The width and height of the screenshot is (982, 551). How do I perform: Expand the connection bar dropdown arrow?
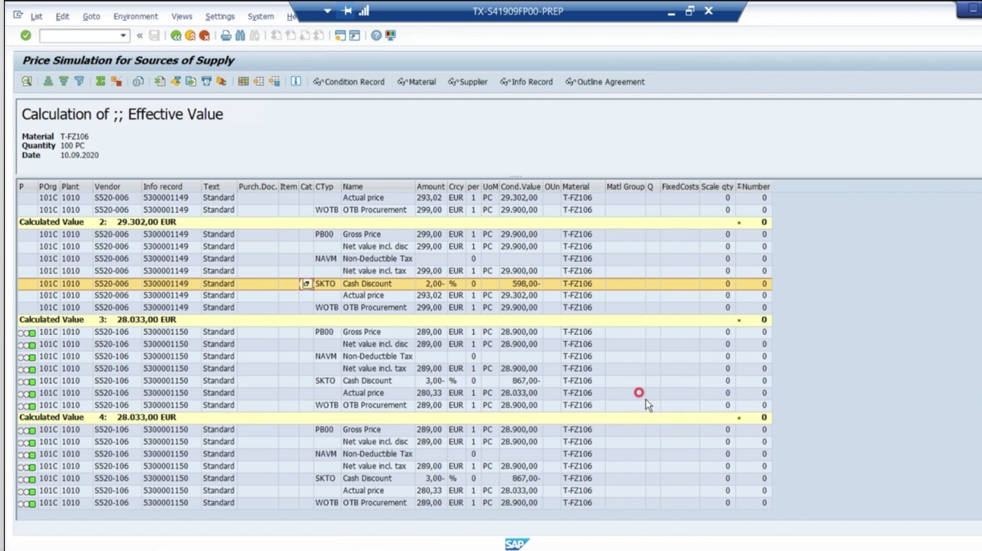pos(327,11)
